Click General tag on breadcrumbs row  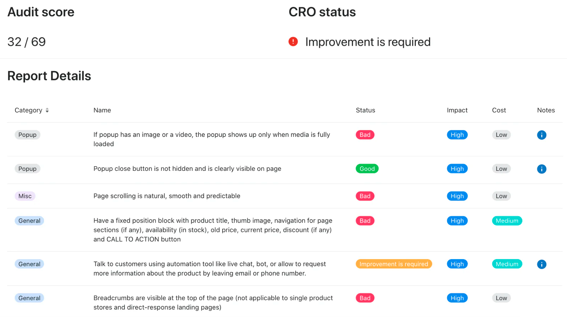tap(29, 298)
